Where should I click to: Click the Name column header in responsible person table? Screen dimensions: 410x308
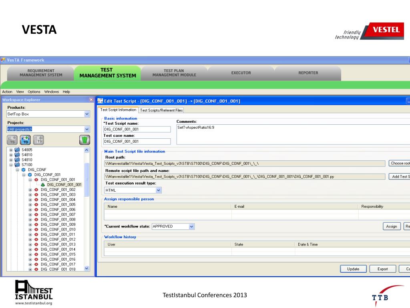pyautogui.click(x=168, y=207)
